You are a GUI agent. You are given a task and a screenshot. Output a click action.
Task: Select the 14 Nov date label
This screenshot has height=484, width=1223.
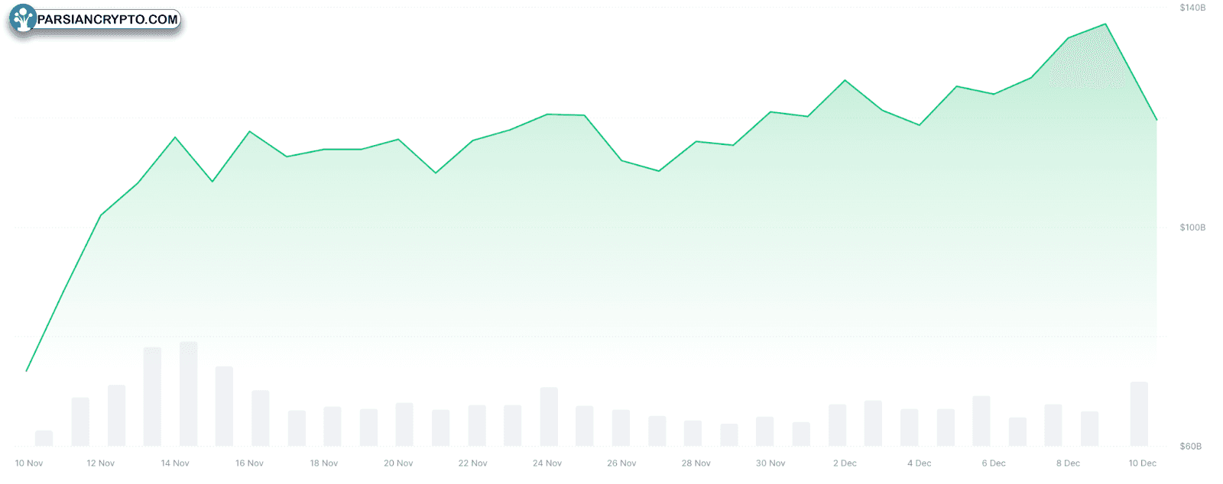[x=175, y=463]
